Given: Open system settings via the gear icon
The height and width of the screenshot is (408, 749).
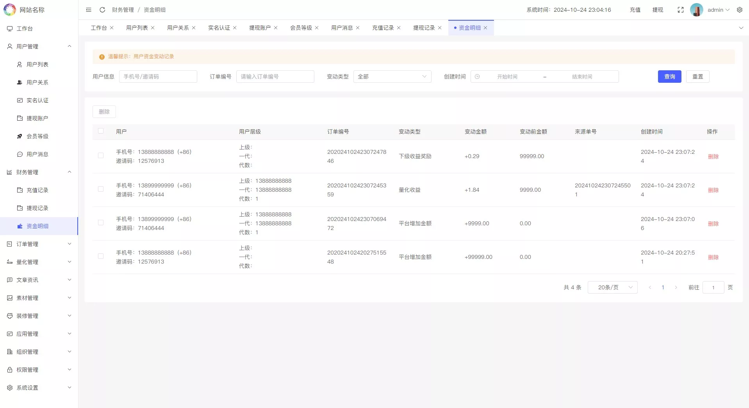Looking at the screenshot, I should point(739,10).
